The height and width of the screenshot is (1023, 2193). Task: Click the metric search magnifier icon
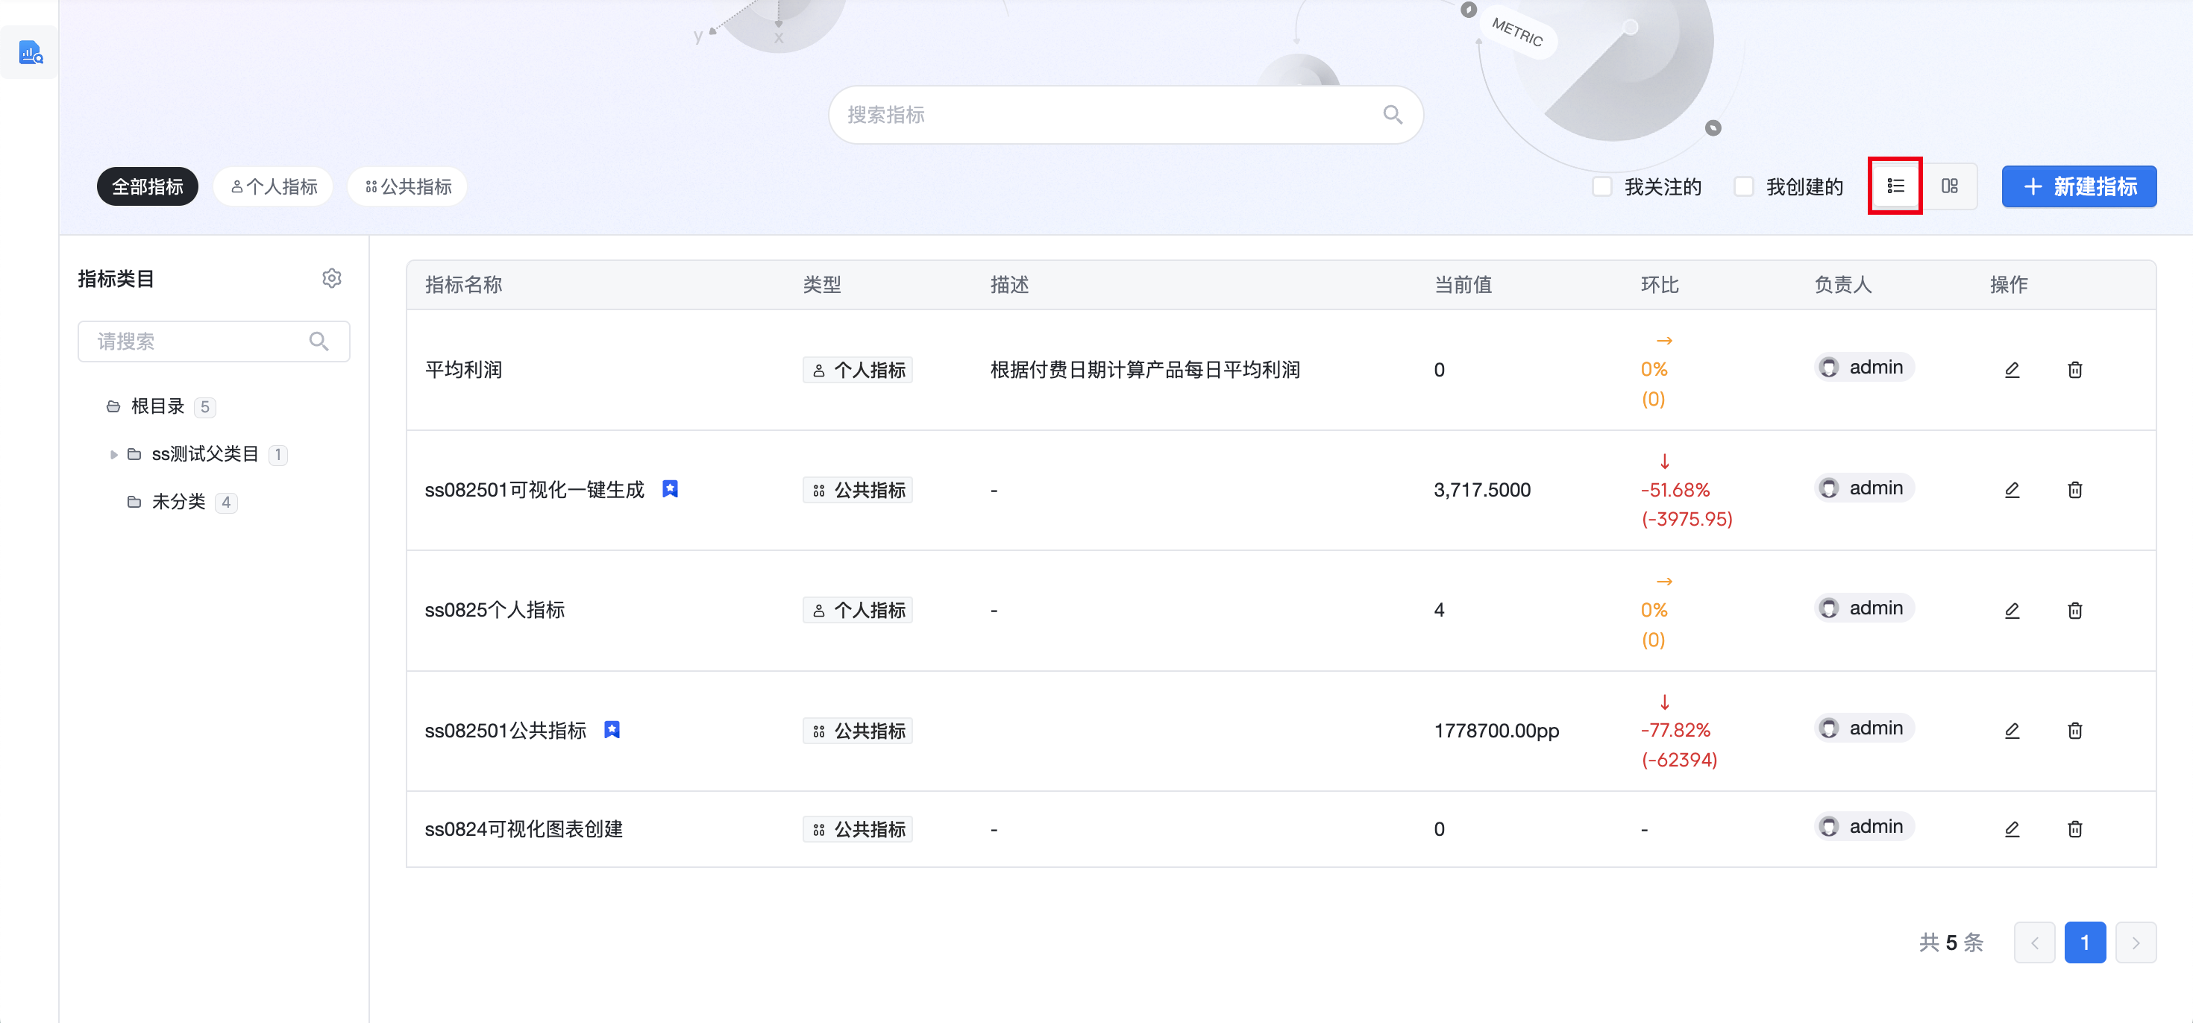click(1392, 115)
